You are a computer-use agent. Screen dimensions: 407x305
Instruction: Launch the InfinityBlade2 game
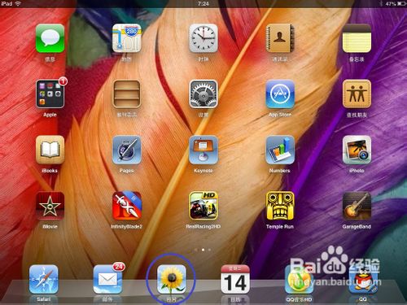[x=127, y=206]
